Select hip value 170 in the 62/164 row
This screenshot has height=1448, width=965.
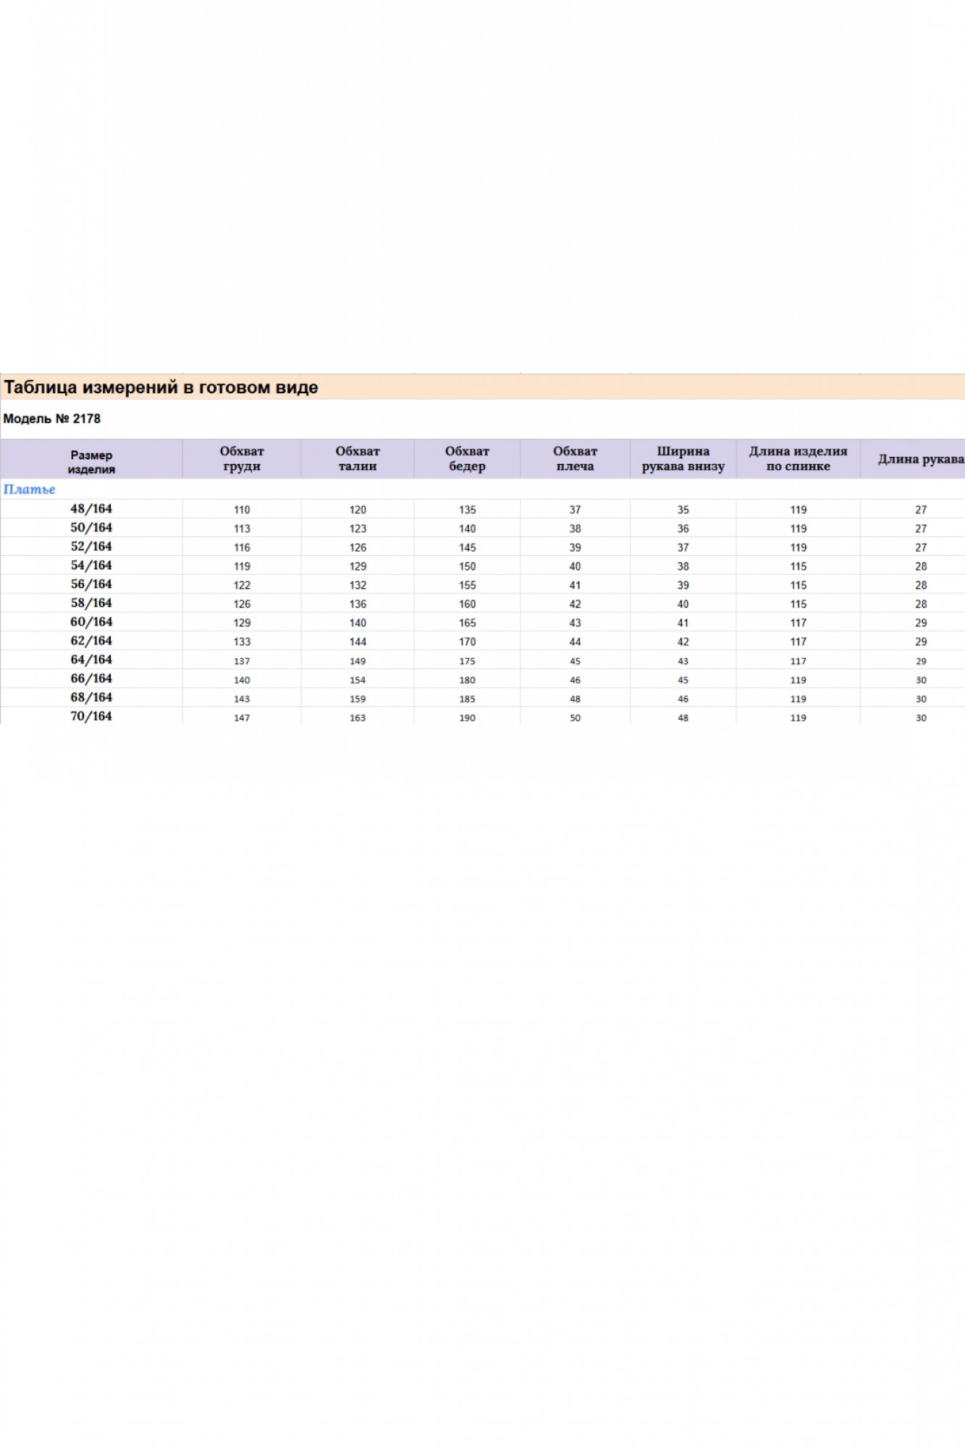tap(467, 641)
